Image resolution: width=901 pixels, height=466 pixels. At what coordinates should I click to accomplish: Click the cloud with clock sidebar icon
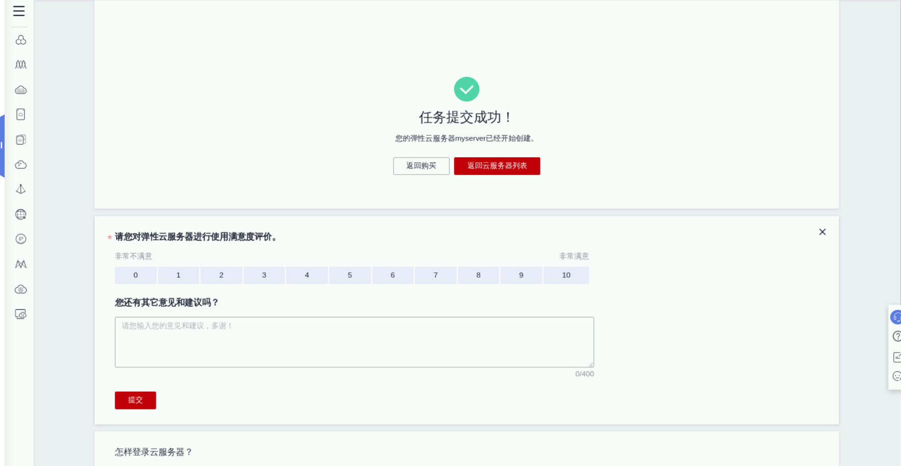(20, 164)
